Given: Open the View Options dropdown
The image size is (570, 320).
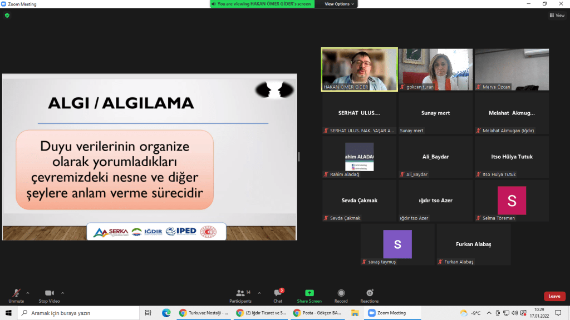Looking at the screenshot, I should (x=339, y=4).
